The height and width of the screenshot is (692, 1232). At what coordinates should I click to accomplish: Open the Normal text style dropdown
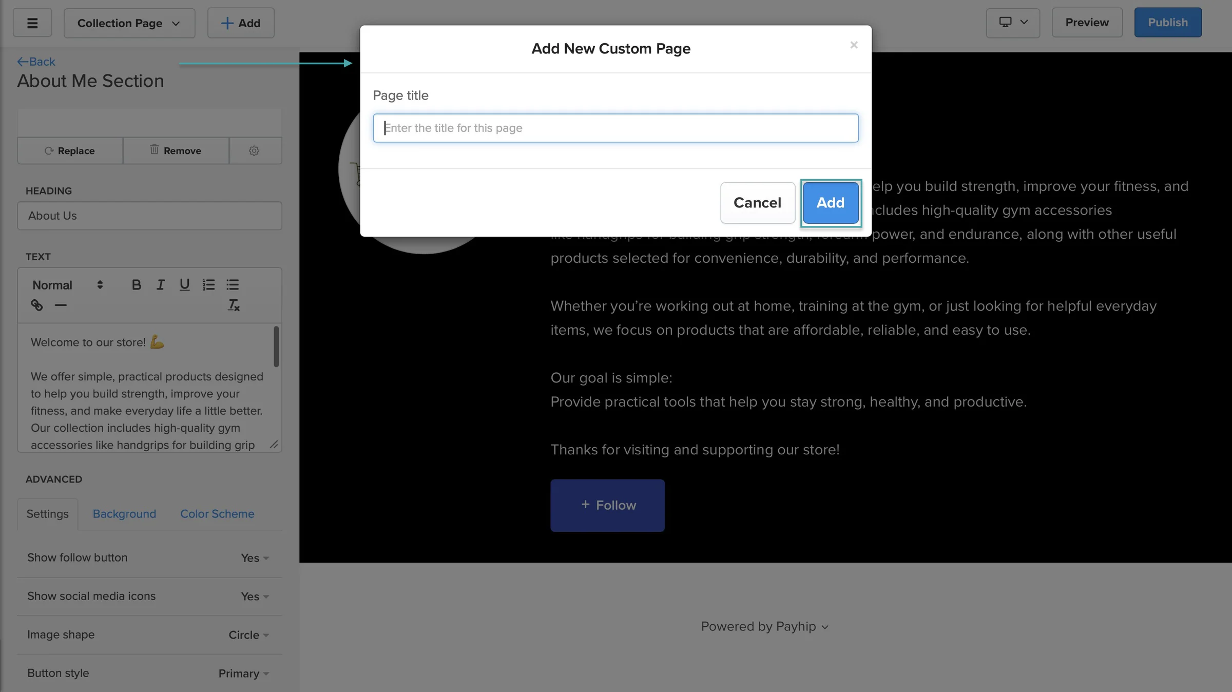(x=68, y=285)
